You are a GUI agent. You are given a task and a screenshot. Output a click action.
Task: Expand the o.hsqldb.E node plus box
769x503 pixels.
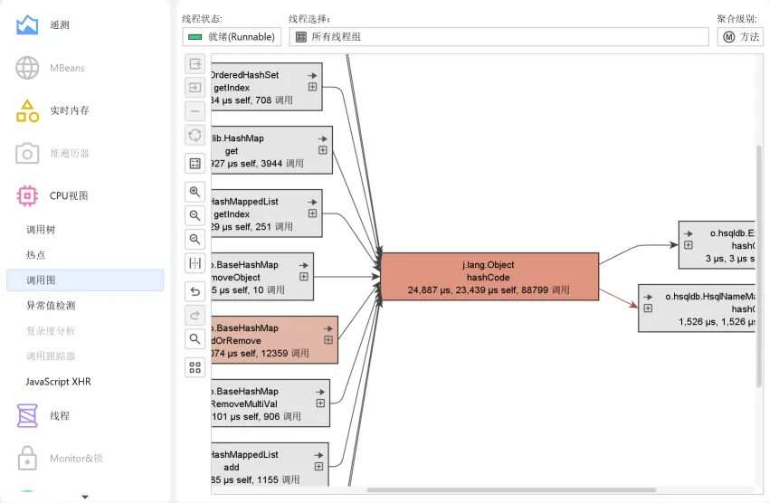(688, 244)
